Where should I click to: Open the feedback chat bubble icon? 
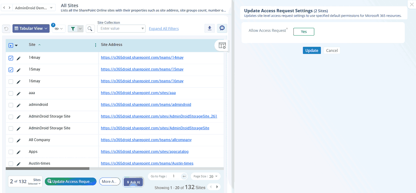pyautogui.click(x=222, y=28)
